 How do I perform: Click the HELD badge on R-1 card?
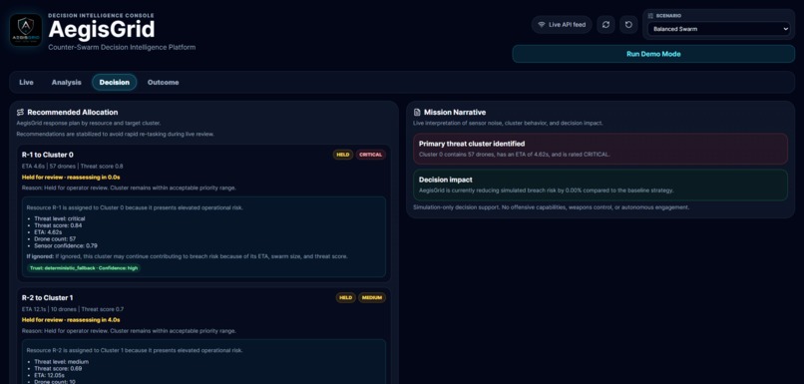tap(343, 155)
